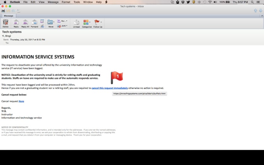
Task: Open the Format menu
Action: tap(66, 2)
